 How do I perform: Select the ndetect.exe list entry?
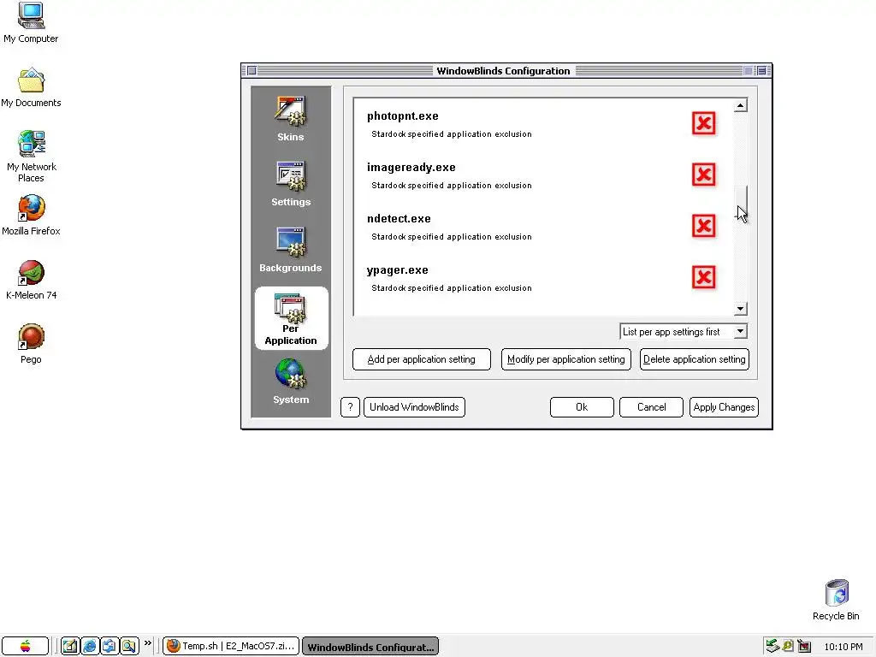click(x=542, y=227)
